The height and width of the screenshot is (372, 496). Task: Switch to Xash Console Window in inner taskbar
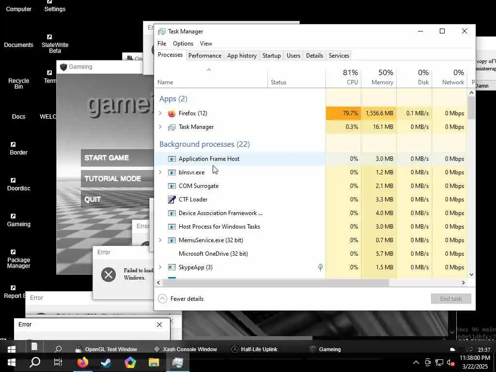pos(186,349)
